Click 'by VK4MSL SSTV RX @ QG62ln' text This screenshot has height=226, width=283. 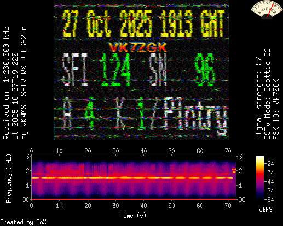pos(24,83)
